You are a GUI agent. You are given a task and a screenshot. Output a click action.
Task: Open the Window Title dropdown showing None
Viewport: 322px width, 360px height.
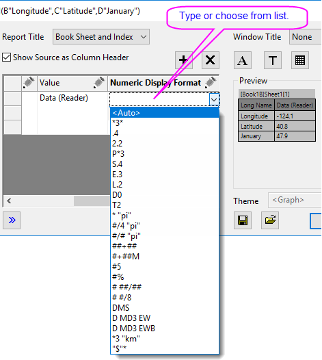pyautogui.click(x=306, y=37)
